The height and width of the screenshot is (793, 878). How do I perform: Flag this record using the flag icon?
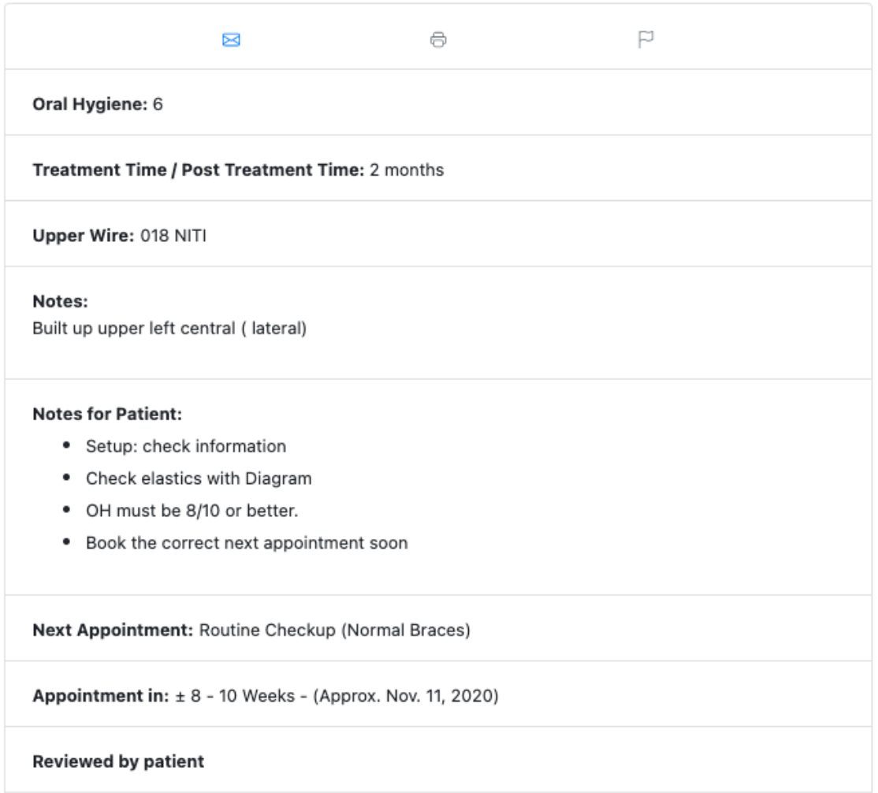click(x=646, y=39)
